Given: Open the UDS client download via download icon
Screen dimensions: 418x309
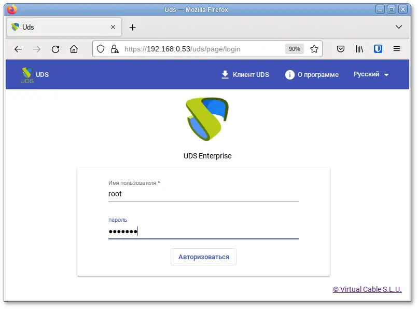Looking at the screenshot, I should 225,74.
